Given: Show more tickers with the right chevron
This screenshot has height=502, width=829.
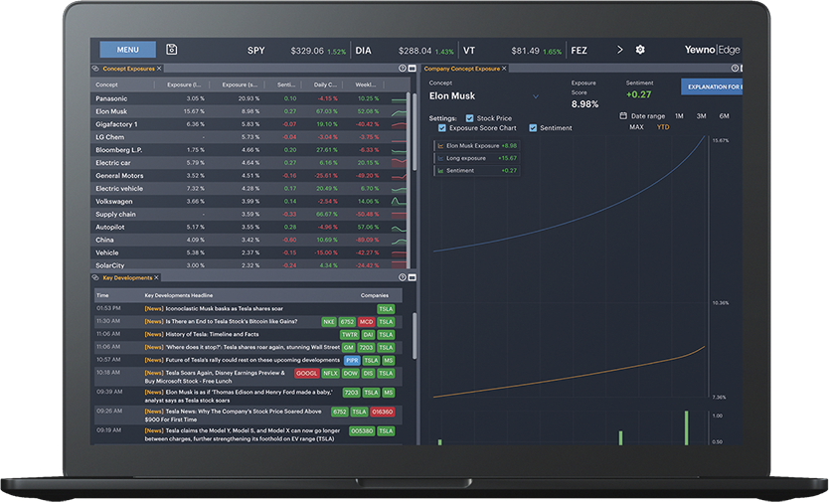Looking at the screenshot, I should click(x=619, y=50).
